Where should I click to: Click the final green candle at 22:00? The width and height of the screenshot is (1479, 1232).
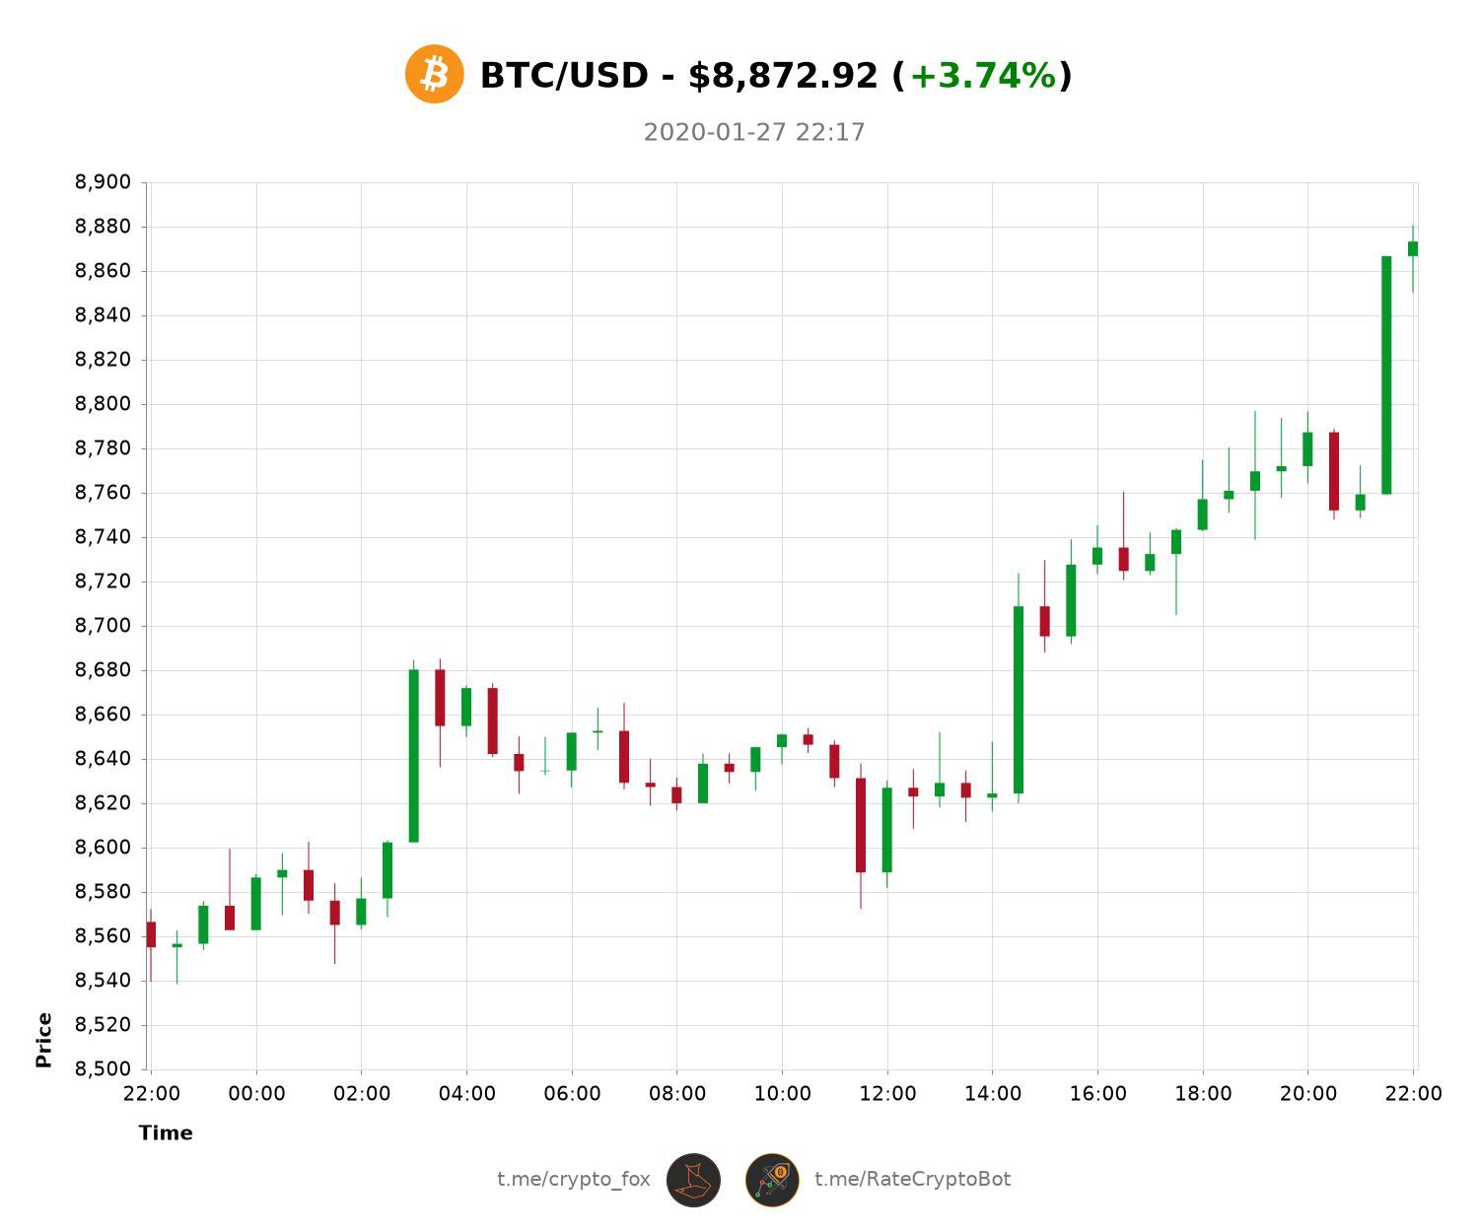click(x=1413, y=248)
